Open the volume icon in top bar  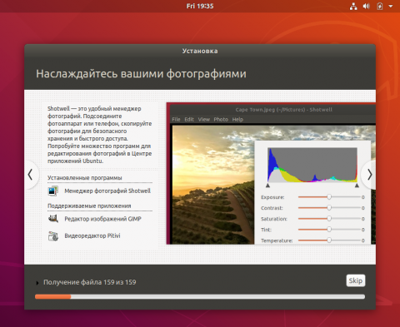367,6
